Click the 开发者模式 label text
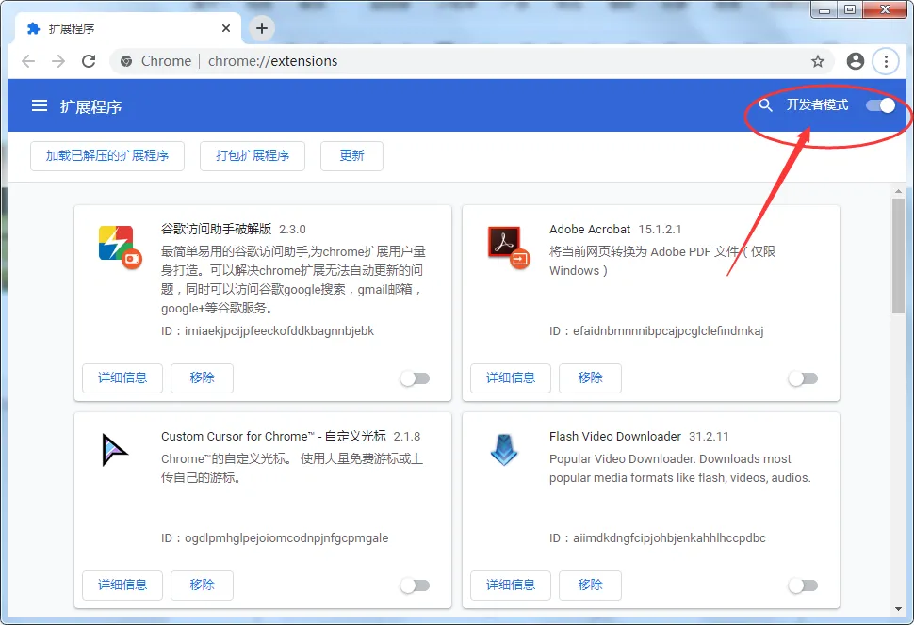Screen dimensions: 914x625 [817, 105]
